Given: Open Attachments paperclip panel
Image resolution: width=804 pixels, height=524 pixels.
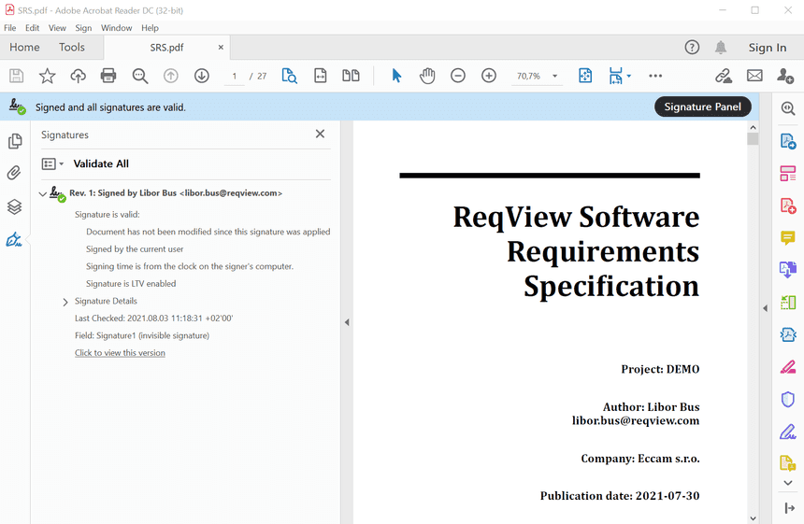Looking at the screenshot, I should point(14,173).
